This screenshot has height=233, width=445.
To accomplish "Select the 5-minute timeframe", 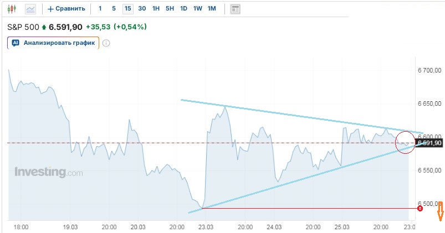I will pyautogui.click(x=114, y=9).
